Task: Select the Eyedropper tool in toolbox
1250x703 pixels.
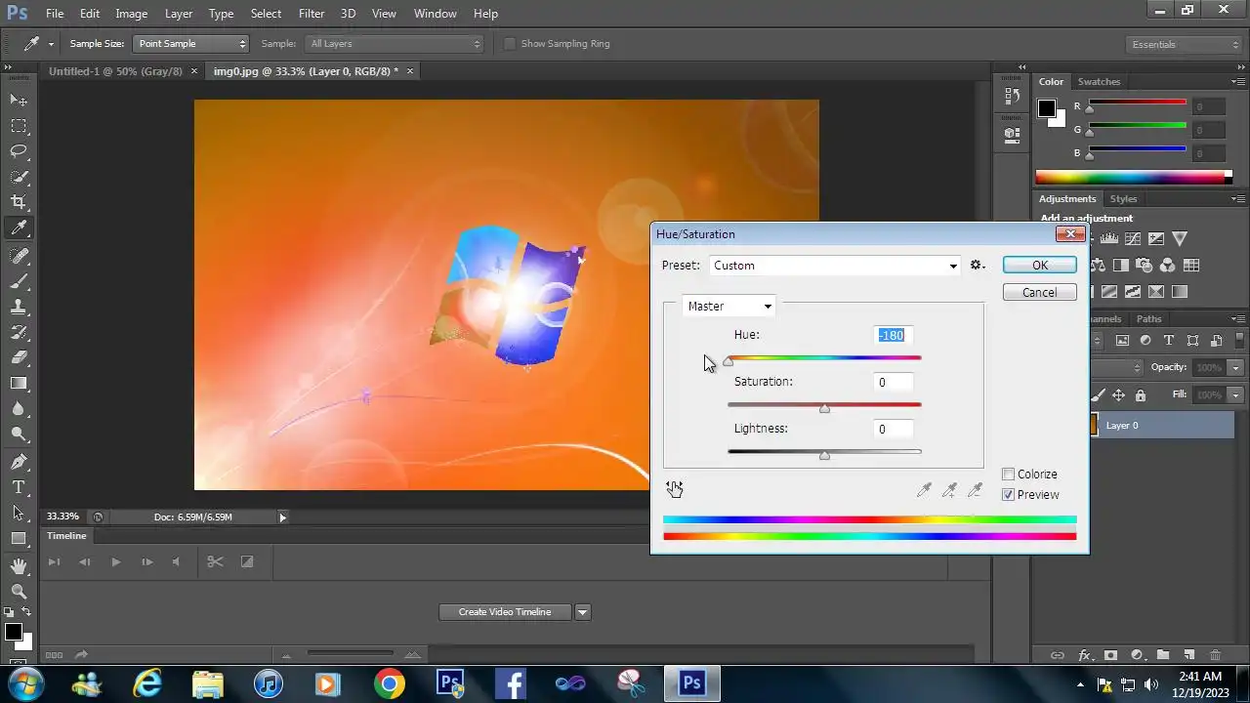Action: pyautogui.click(x=19, y=227)
